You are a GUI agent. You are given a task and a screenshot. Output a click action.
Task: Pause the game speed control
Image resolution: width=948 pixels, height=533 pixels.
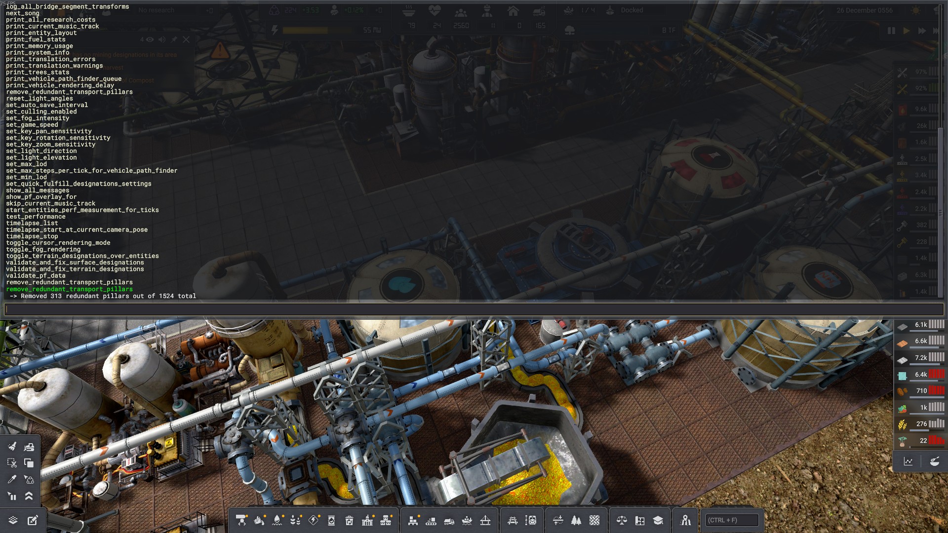tap(891, 31)
